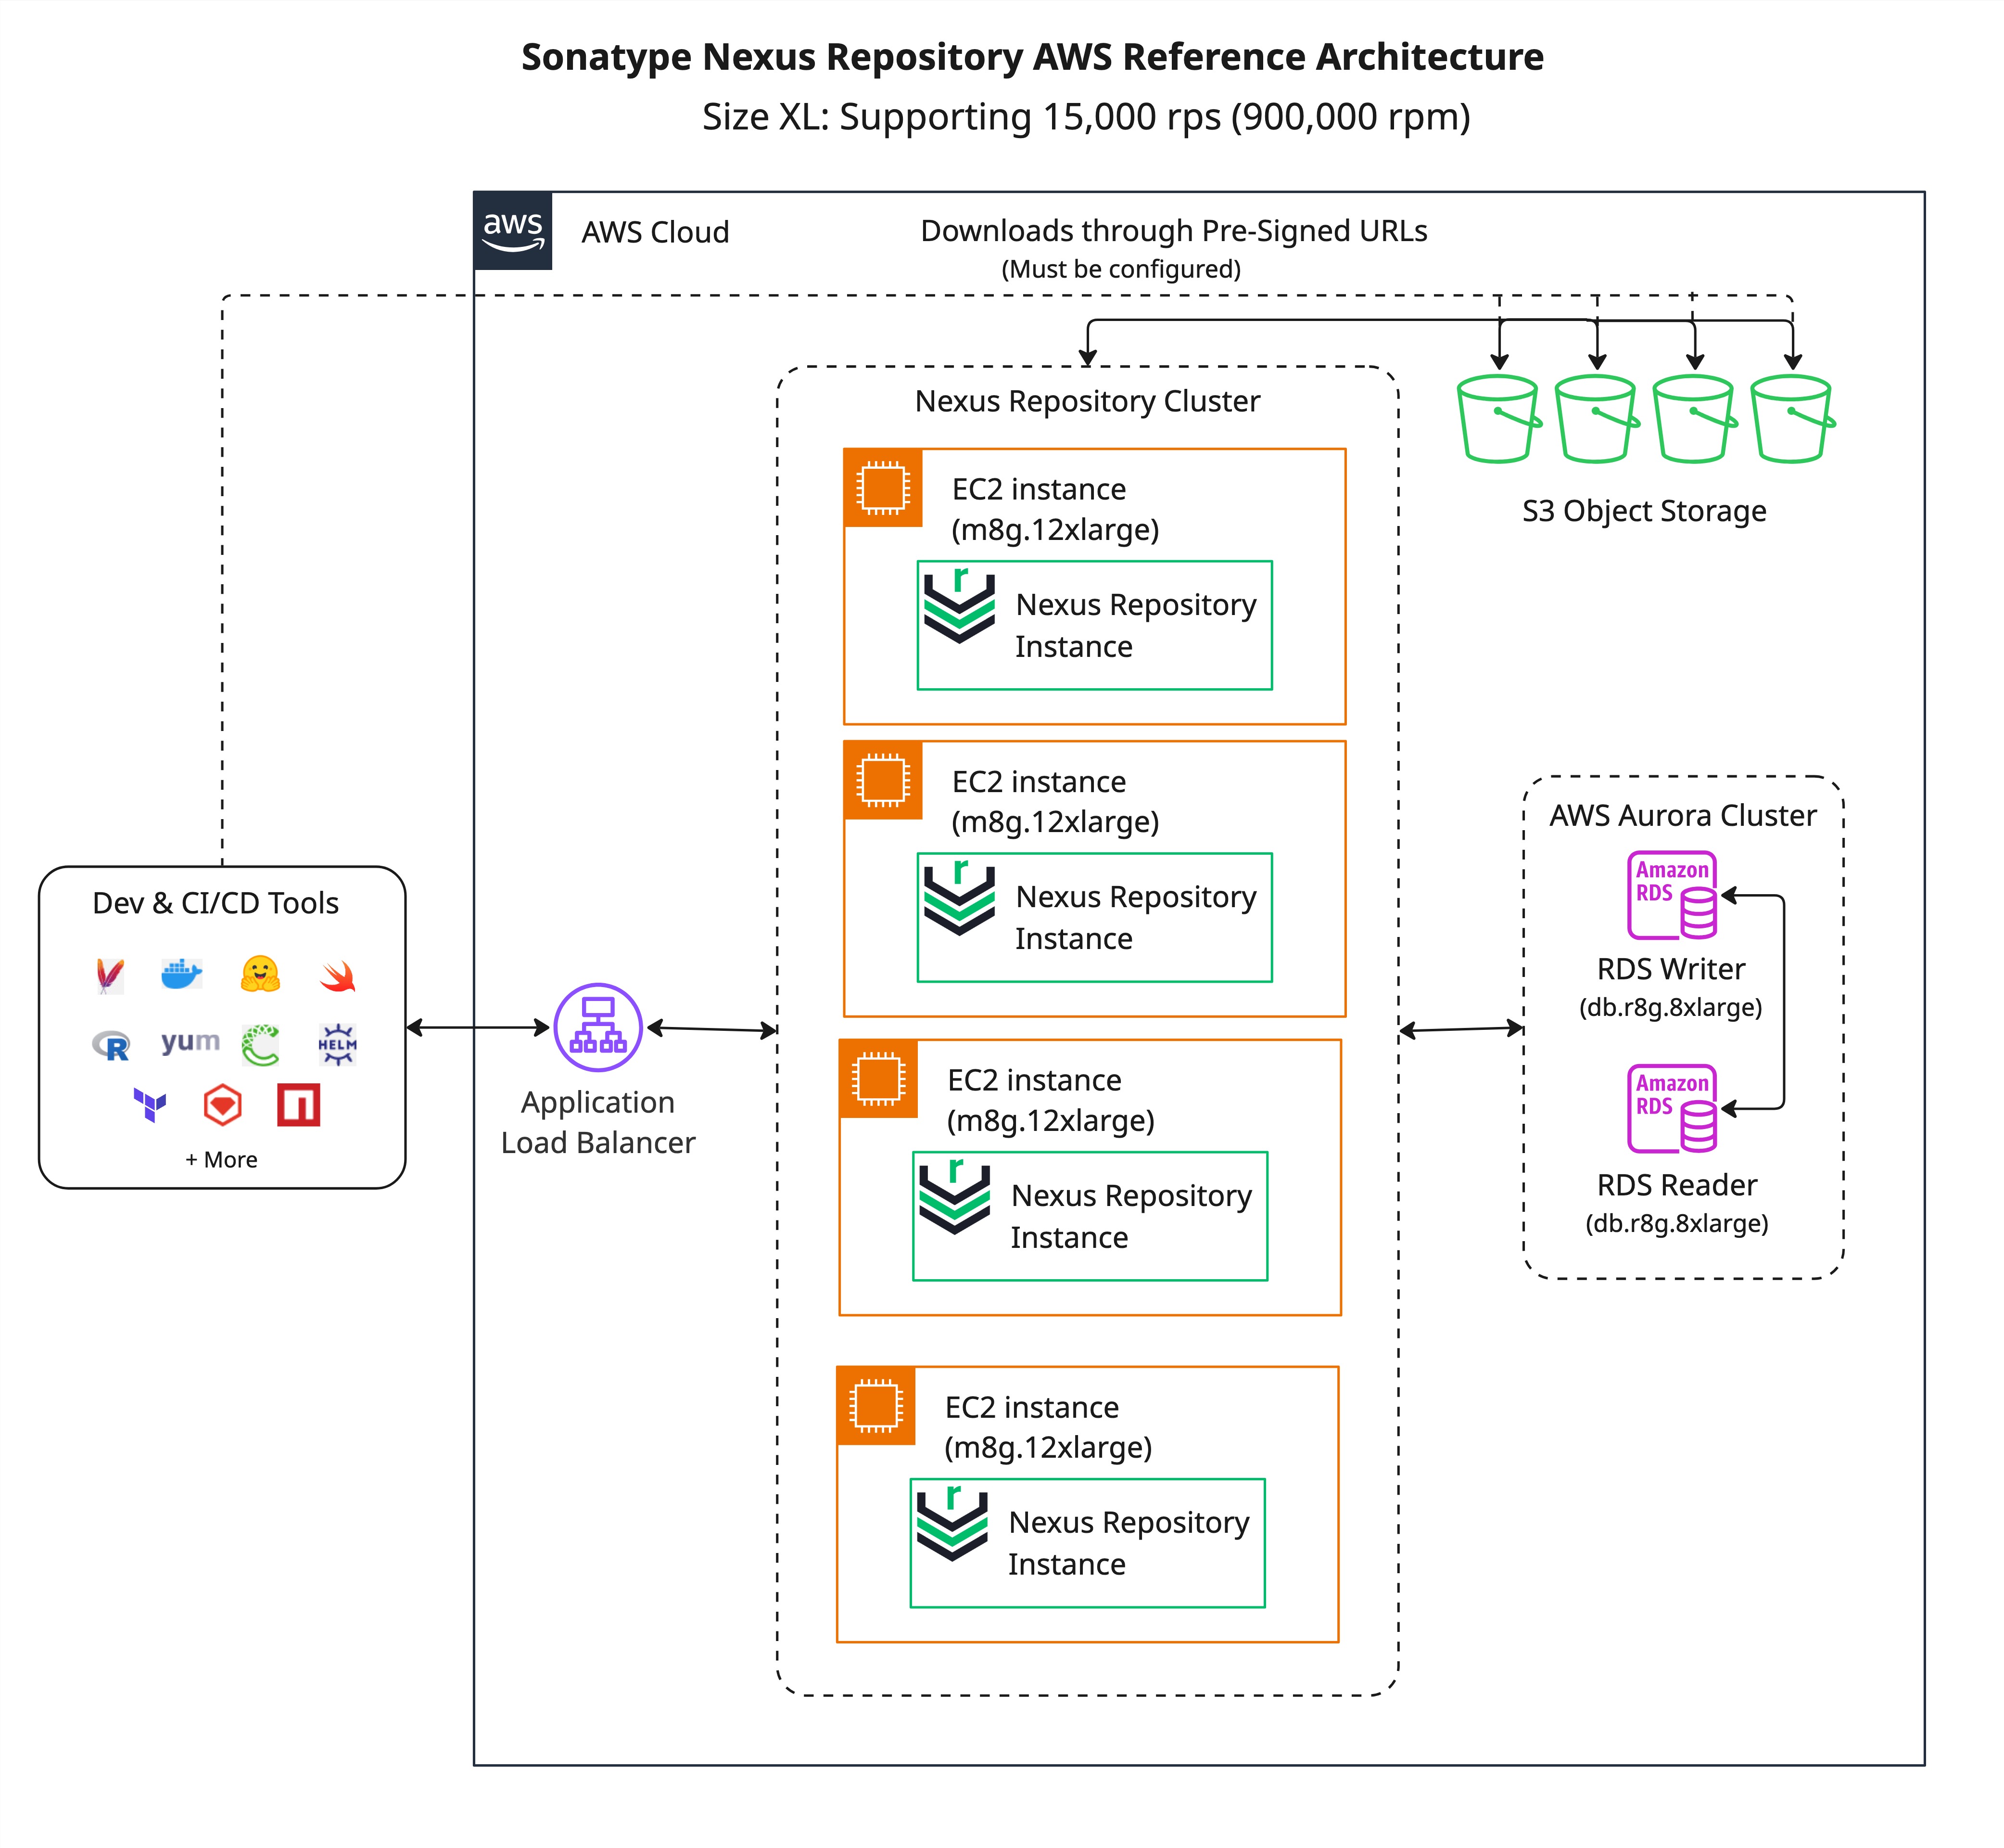Click the Helm logo icon
The width and height of the screenshot is (2004, 1848).
click(x=338, y=1045)
